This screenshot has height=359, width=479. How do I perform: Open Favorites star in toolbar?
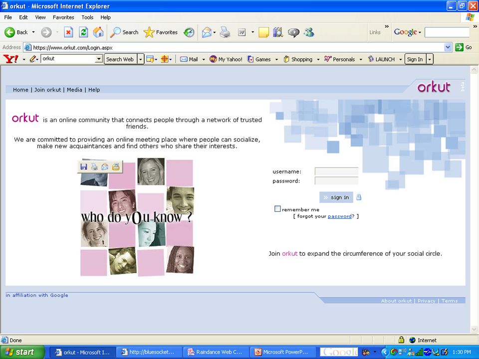pos(161,32)
